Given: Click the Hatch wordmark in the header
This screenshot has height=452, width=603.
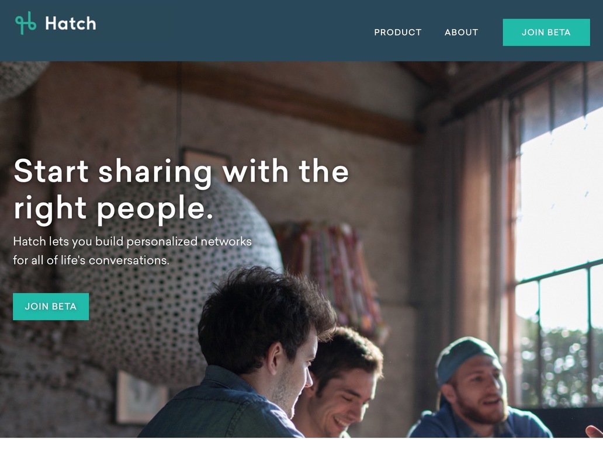Looking at the screenshot, I should 70,23.
